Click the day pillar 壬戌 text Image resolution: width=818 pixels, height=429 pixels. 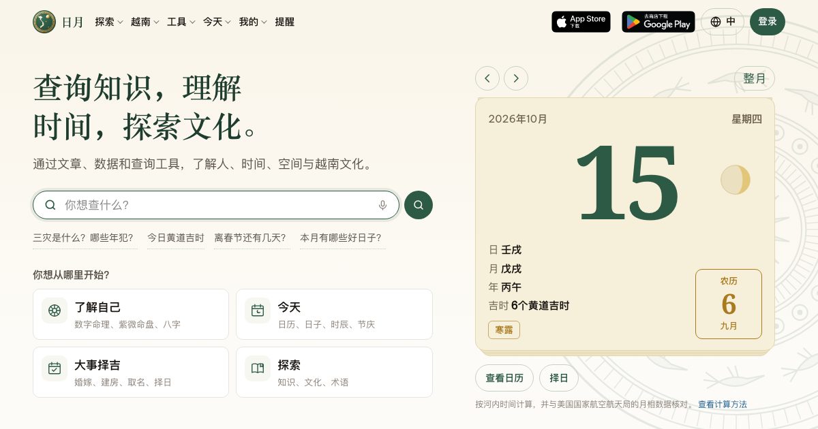point(511,250)
